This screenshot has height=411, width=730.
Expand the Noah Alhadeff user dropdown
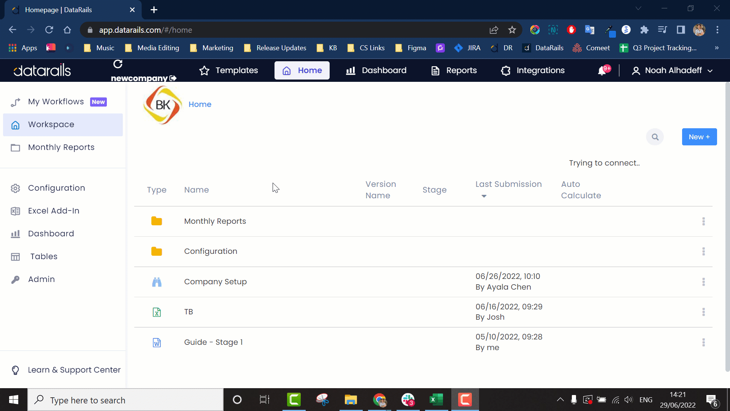(x=672, y=70)
